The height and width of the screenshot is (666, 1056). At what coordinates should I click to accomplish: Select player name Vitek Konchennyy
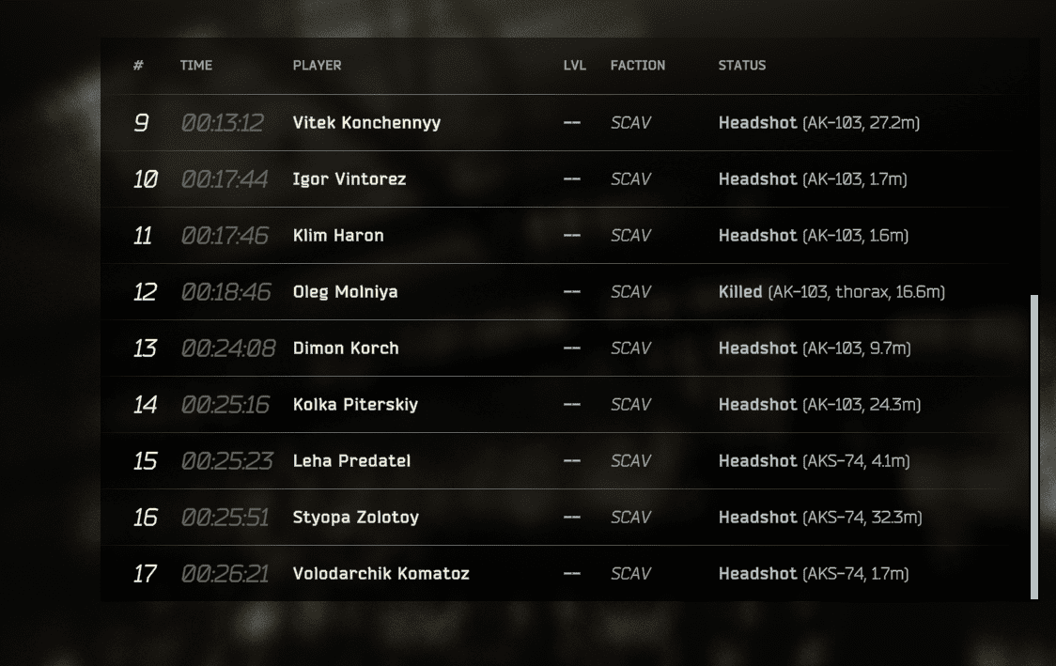tap(366, 122)
